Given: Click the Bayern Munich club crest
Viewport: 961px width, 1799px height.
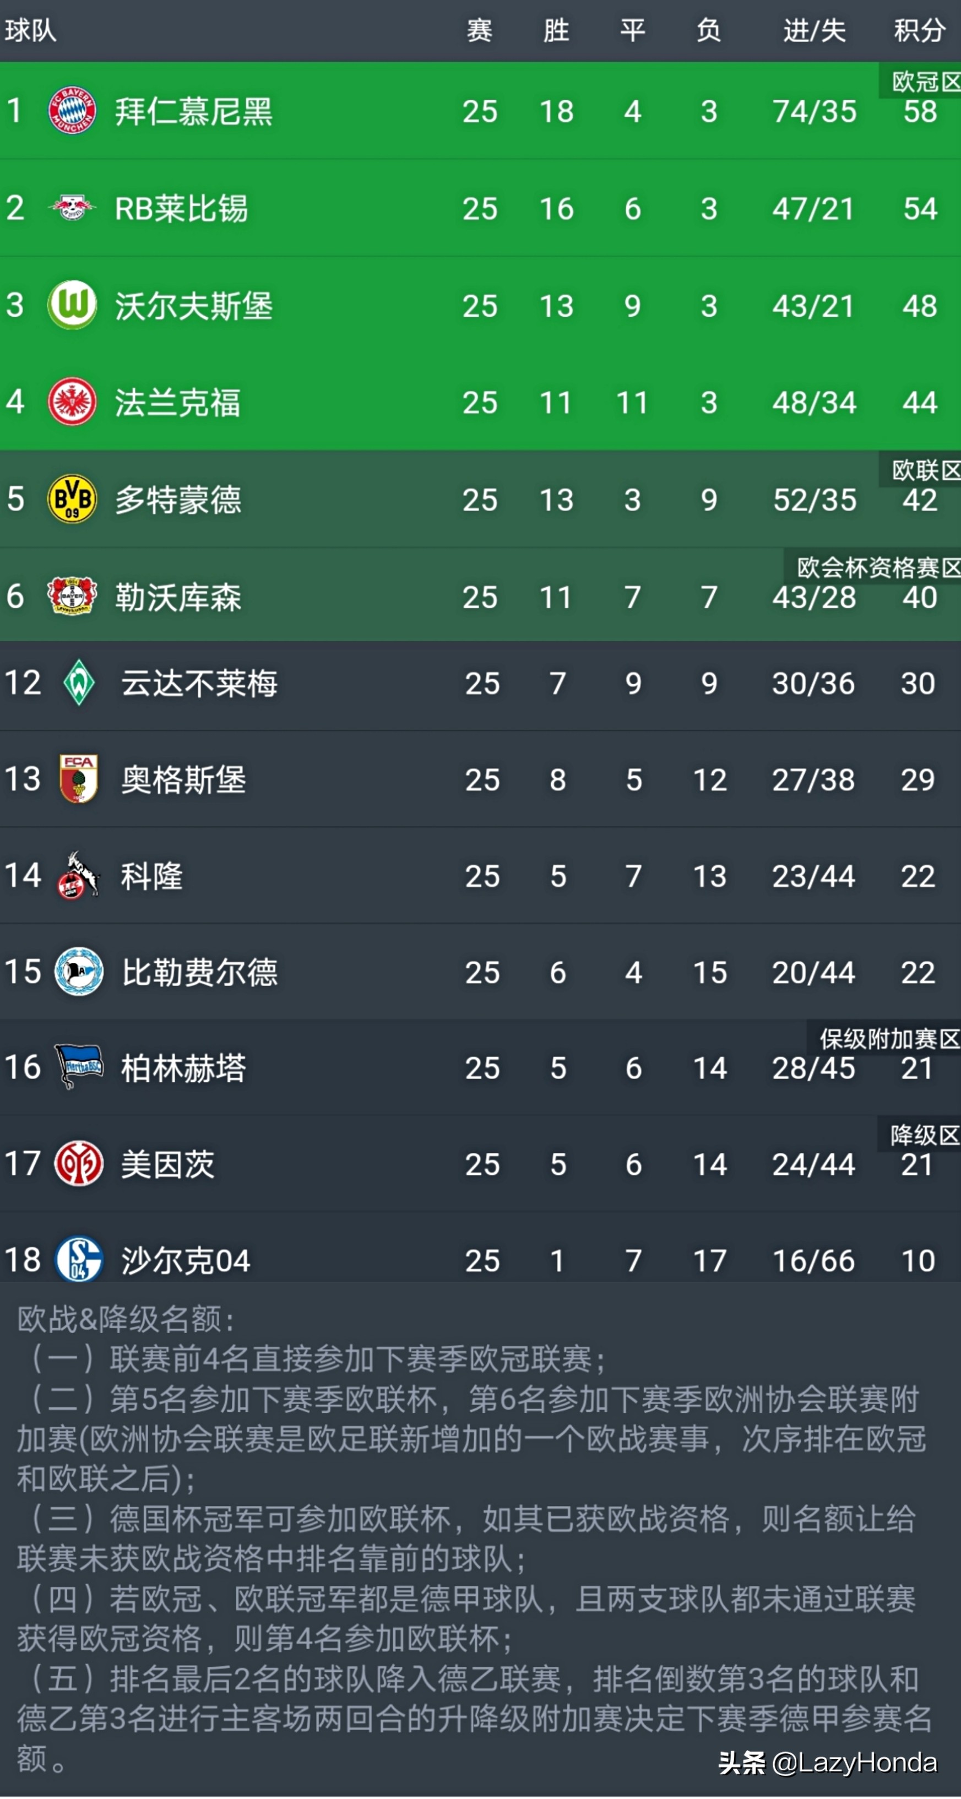Looking at the screenshot, I should (x=72, y=110).
